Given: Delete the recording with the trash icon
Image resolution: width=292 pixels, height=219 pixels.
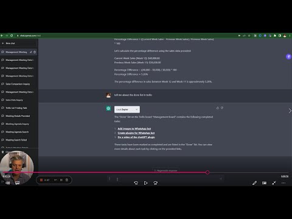Looking at the screenshot, I should 67,180.
